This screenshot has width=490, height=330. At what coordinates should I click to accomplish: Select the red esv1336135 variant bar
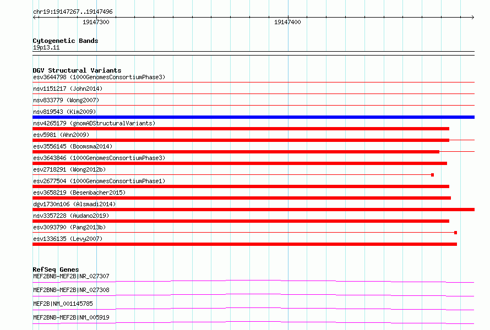point(244,244)
